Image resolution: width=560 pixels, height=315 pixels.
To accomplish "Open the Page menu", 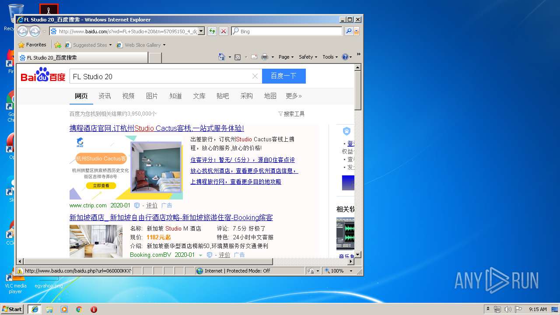I will 286,57.
